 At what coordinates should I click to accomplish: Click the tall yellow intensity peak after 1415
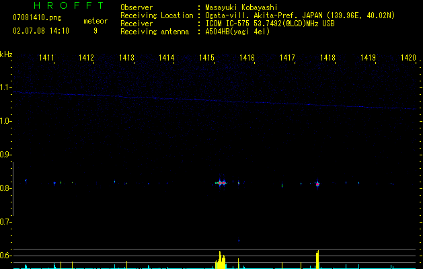pyautogui.click(x=221, y=260)
